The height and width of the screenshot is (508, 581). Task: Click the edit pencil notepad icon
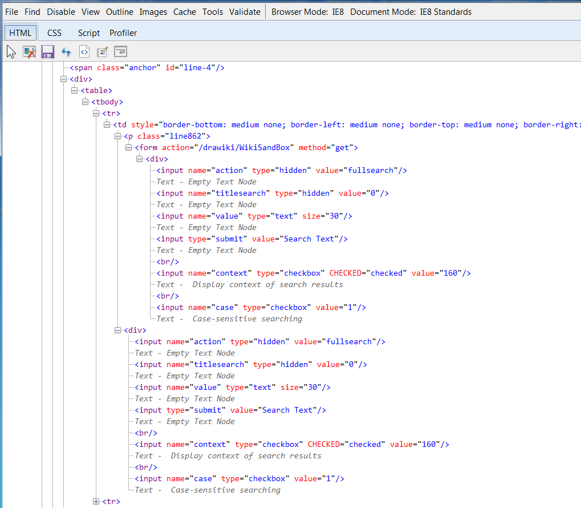click(102, 52)
